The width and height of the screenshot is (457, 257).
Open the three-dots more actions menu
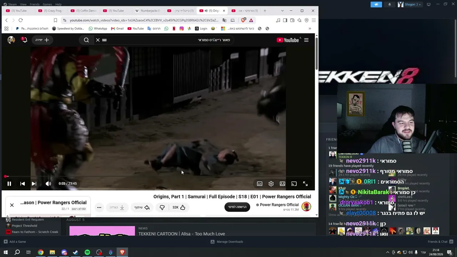click(x=99, y=207)
